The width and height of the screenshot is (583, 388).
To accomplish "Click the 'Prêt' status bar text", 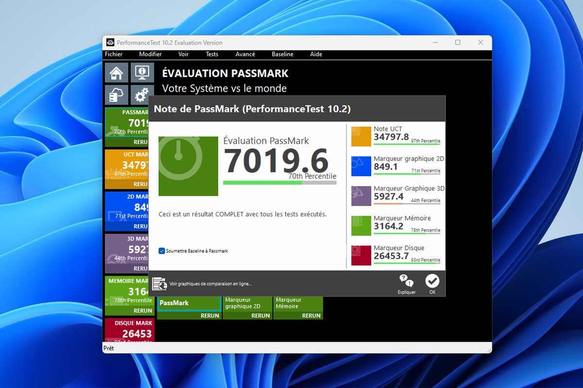I will [109, 348].
